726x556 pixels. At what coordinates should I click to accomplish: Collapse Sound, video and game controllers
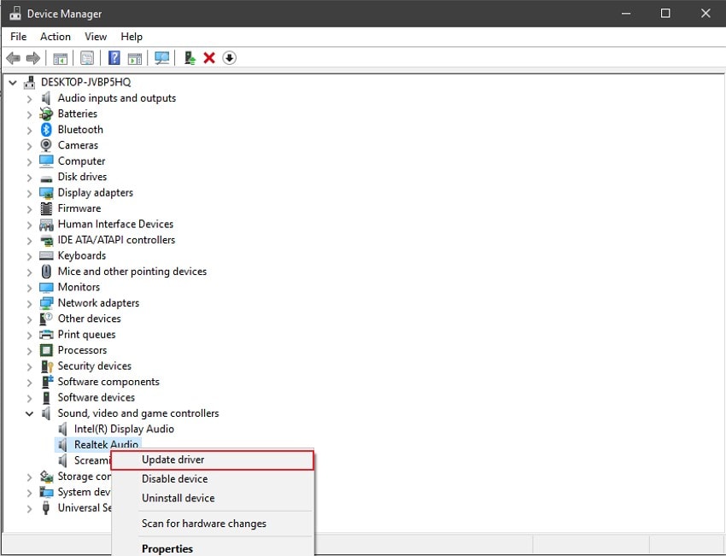pyautogui.click(x=29, y=413)
